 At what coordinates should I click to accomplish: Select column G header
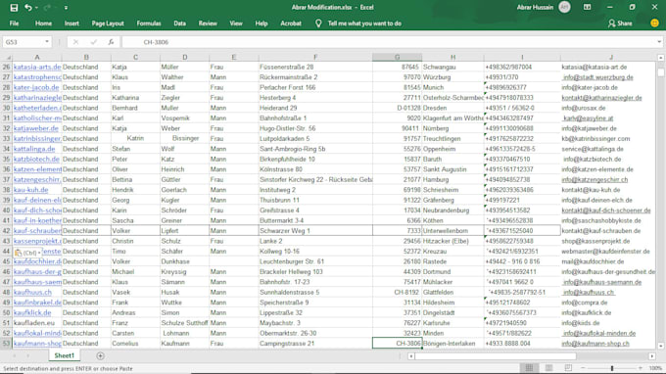click(397, 57)
